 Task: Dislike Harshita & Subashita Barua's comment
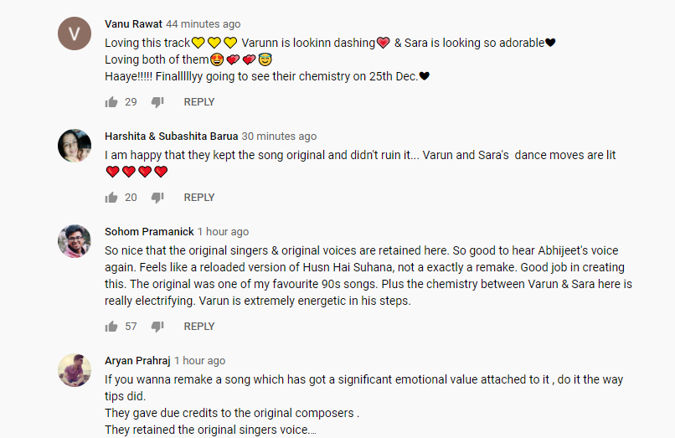(157, 198)
